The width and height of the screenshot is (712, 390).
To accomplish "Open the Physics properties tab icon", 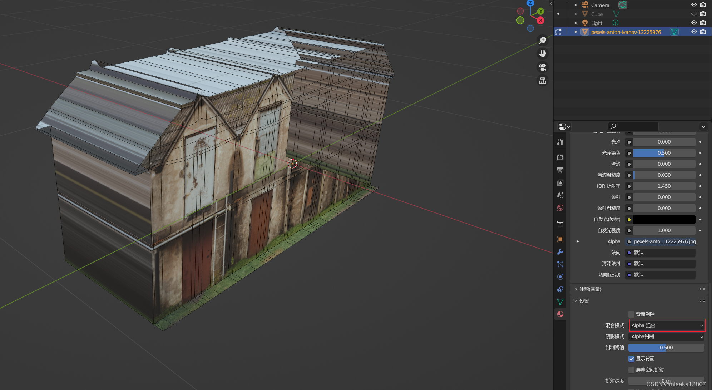I will pyautogui.click(x=560, y=276).
